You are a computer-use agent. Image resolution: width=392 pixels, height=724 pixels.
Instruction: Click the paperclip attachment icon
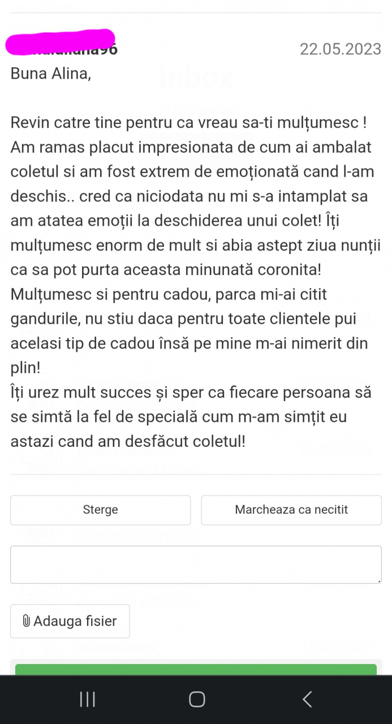(26, 621)
